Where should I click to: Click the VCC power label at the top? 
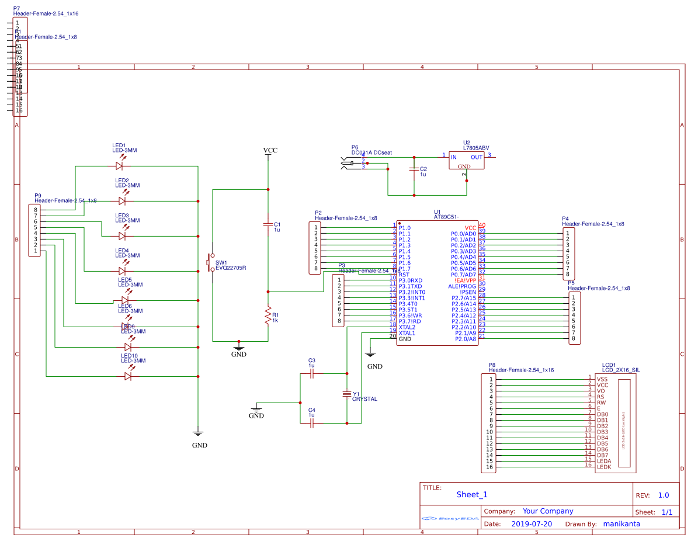(270, 150)
